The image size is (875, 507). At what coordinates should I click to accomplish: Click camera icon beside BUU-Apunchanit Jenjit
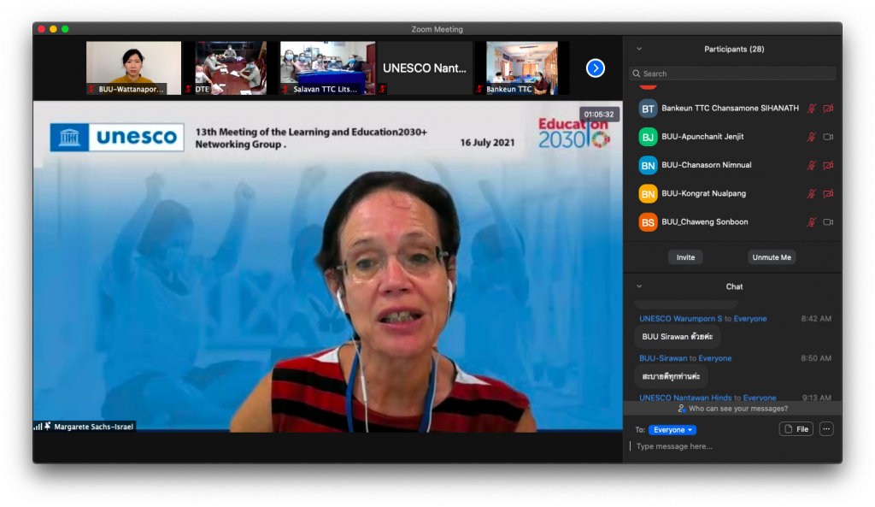[827, 137]
